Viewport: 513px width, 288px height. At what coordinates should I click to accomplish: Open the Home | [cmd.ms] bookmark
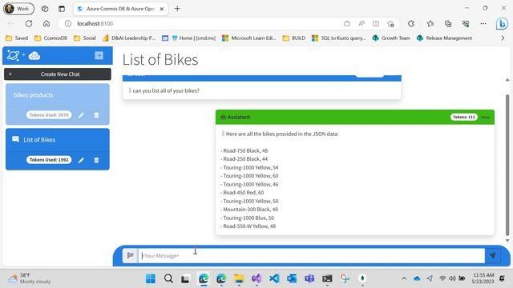tap(193, 38)
